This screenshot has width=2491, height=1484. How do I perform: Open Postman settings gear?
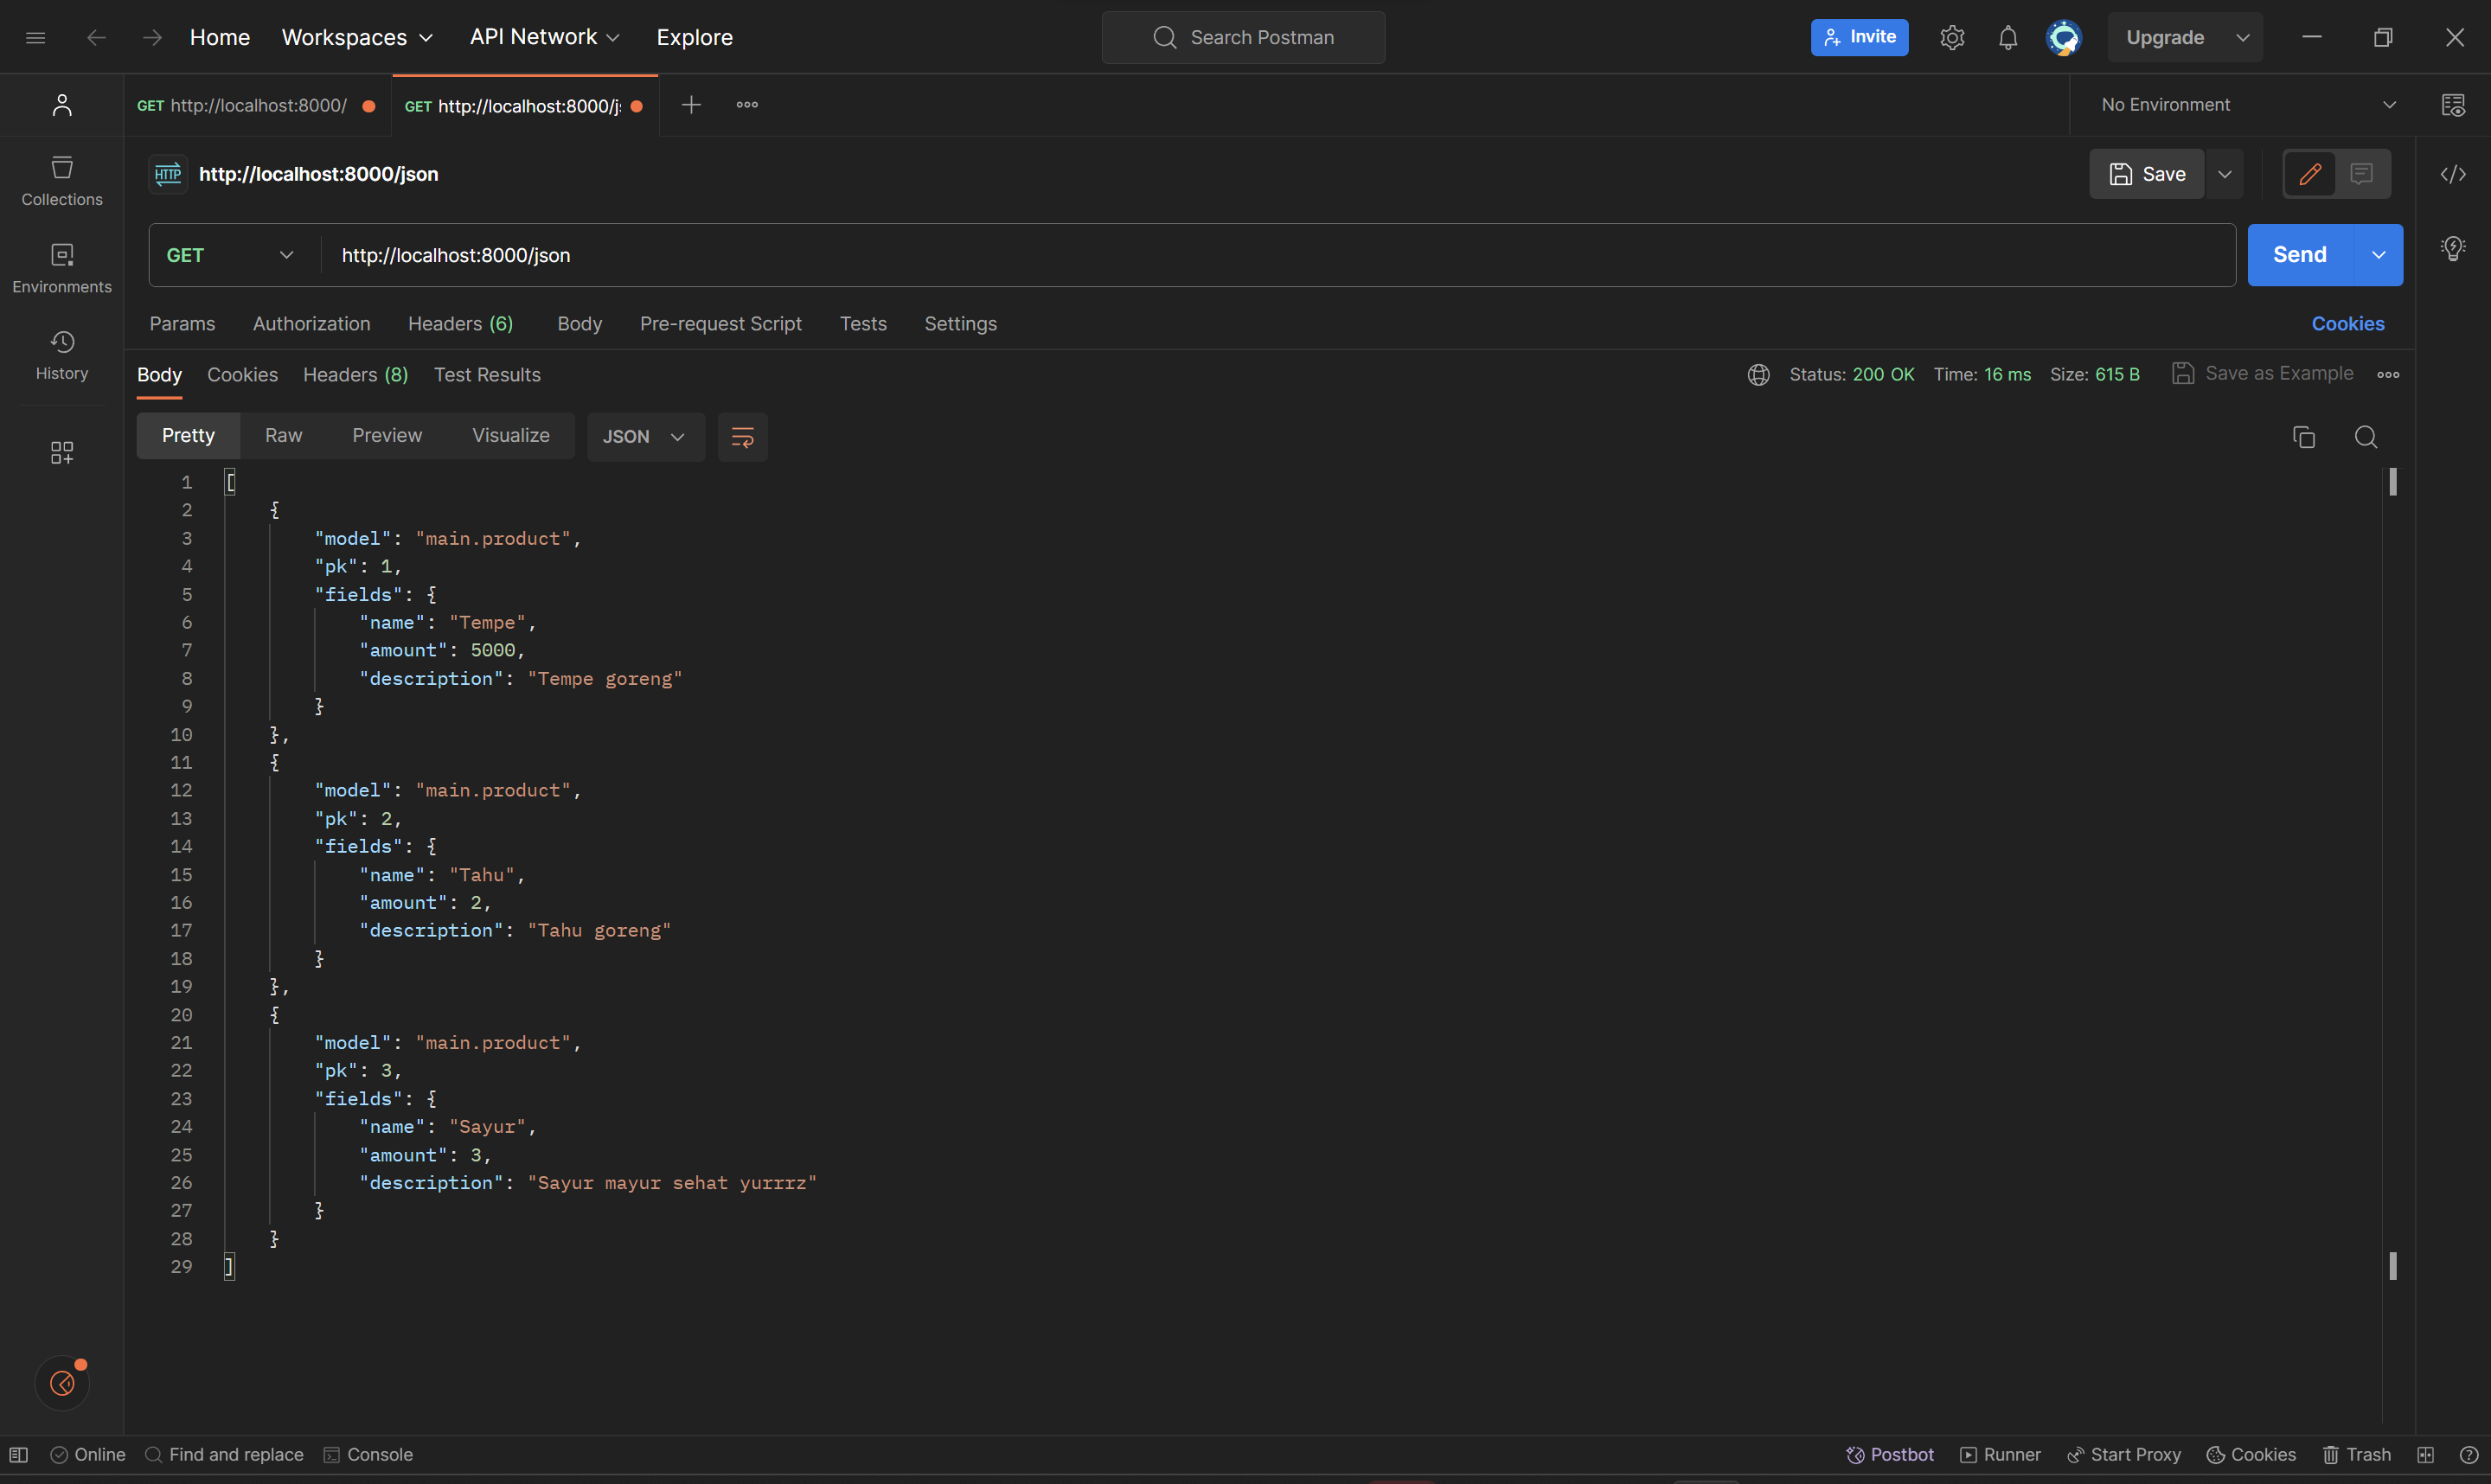1951,37
